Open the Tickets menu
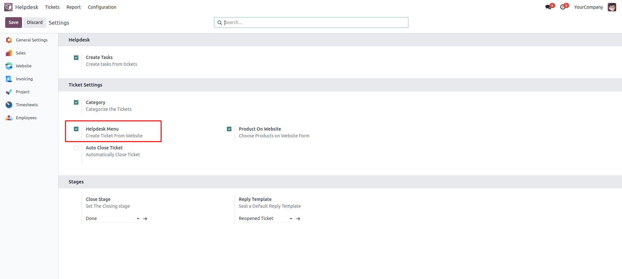 52,7
